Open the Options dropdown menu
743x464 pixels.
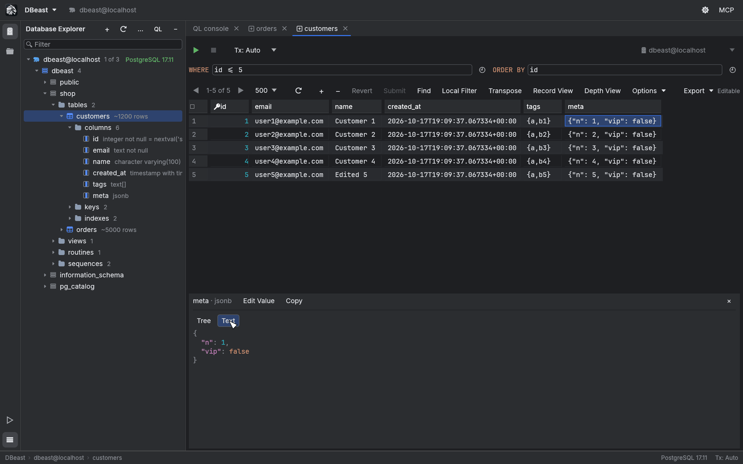tap(649, 91)
